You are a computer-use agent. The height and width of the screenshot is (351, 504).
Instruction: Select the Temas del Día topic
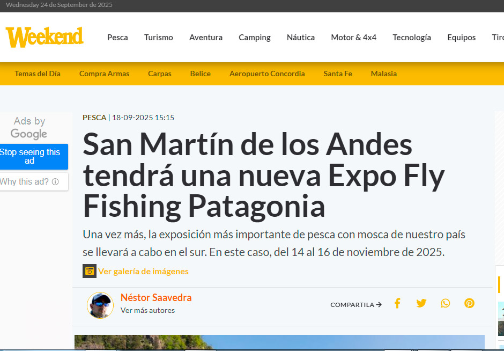(x=38, y=74)
